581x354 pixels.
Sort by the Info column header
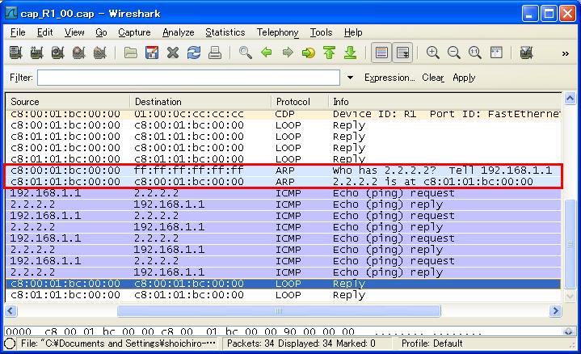click(444, 102)
